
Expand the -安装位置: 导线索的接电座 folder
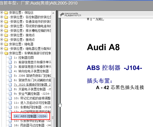tap(2, 26)
